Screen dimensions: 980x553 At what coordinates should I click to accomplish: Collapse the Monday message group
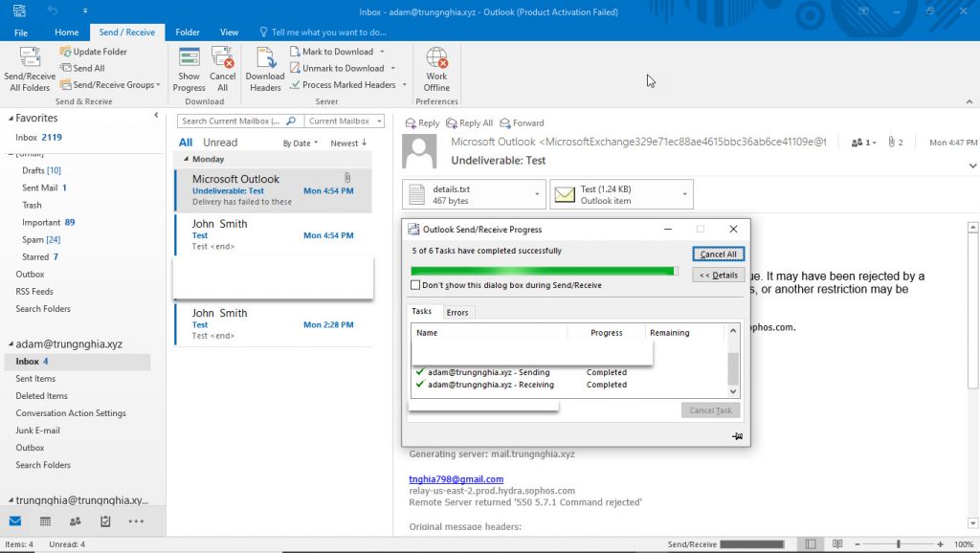[186, 160]
